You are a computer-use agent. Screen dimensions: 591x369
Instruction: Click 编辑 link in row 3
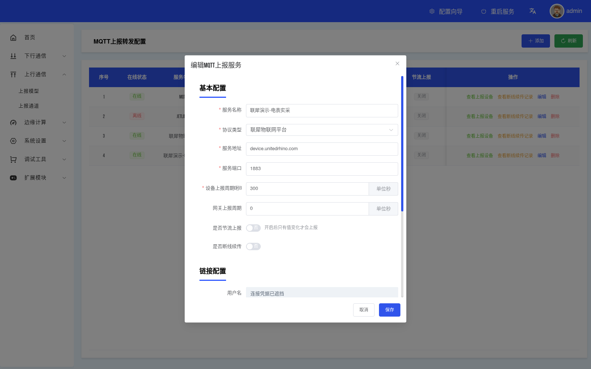[x=542, y=136]
